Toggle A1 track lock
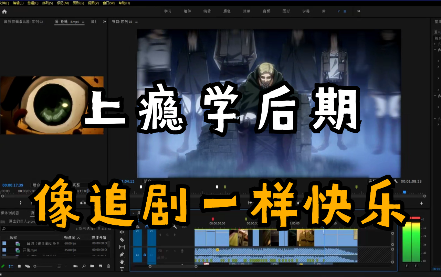The width and height of the screenshot is (441, 277). click(x=145, y=255)
